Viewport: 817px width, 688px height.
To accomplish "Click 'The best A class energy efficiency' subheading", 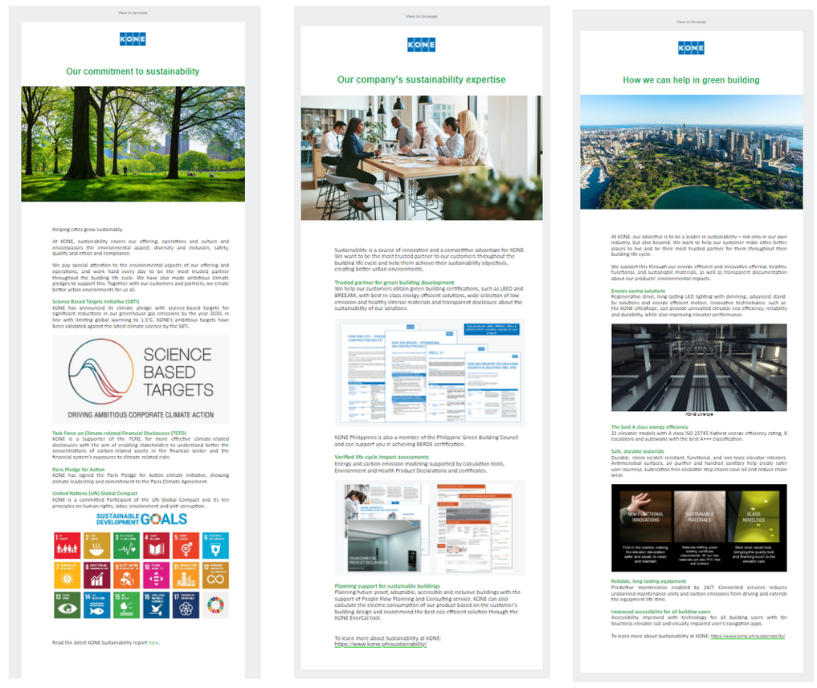I will 650,426.
